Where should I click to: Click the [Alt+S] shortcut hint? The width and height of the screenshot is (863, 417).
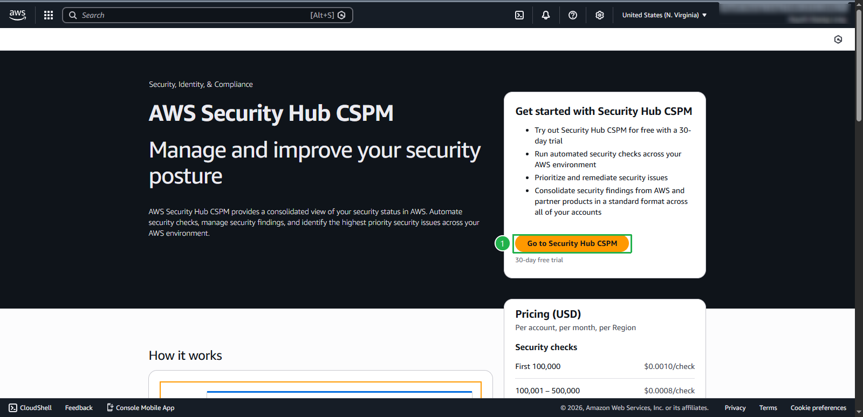point(322,15)
